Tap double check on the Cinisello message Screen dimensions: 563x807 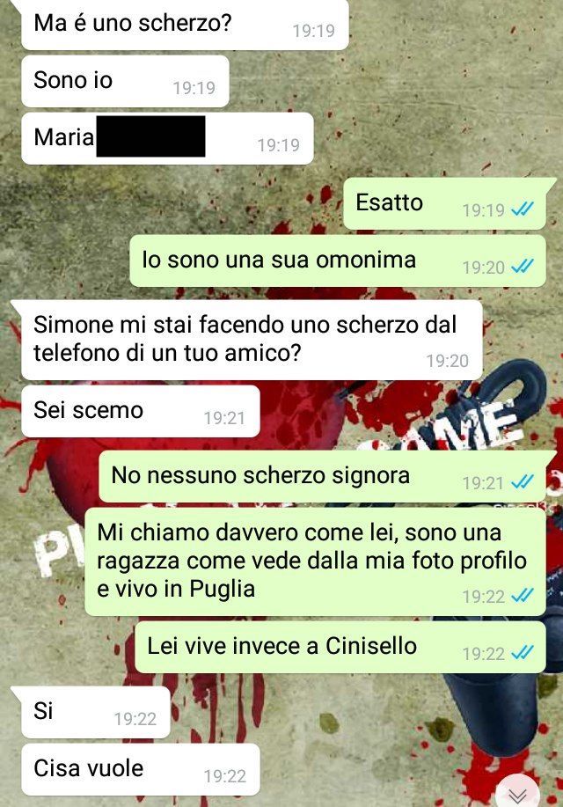523,653
